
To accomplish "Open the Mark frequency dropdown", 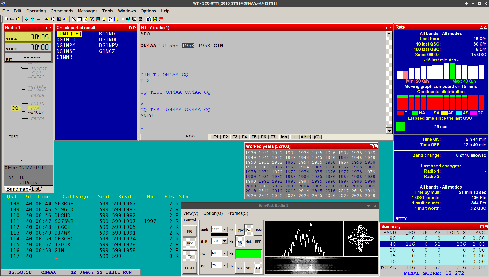I will pos(225,229).
